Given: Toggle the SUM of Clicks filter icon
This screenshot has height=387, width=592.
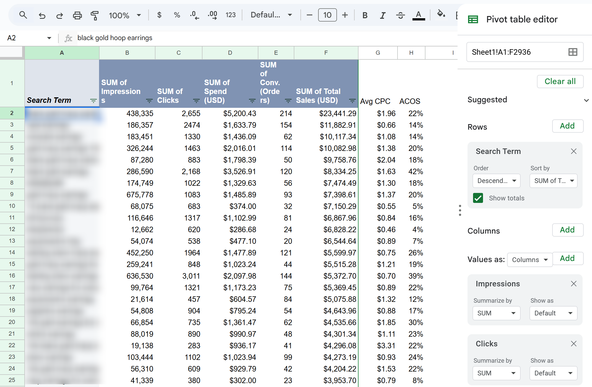Looking at the screenshot, I should (196, 101).
